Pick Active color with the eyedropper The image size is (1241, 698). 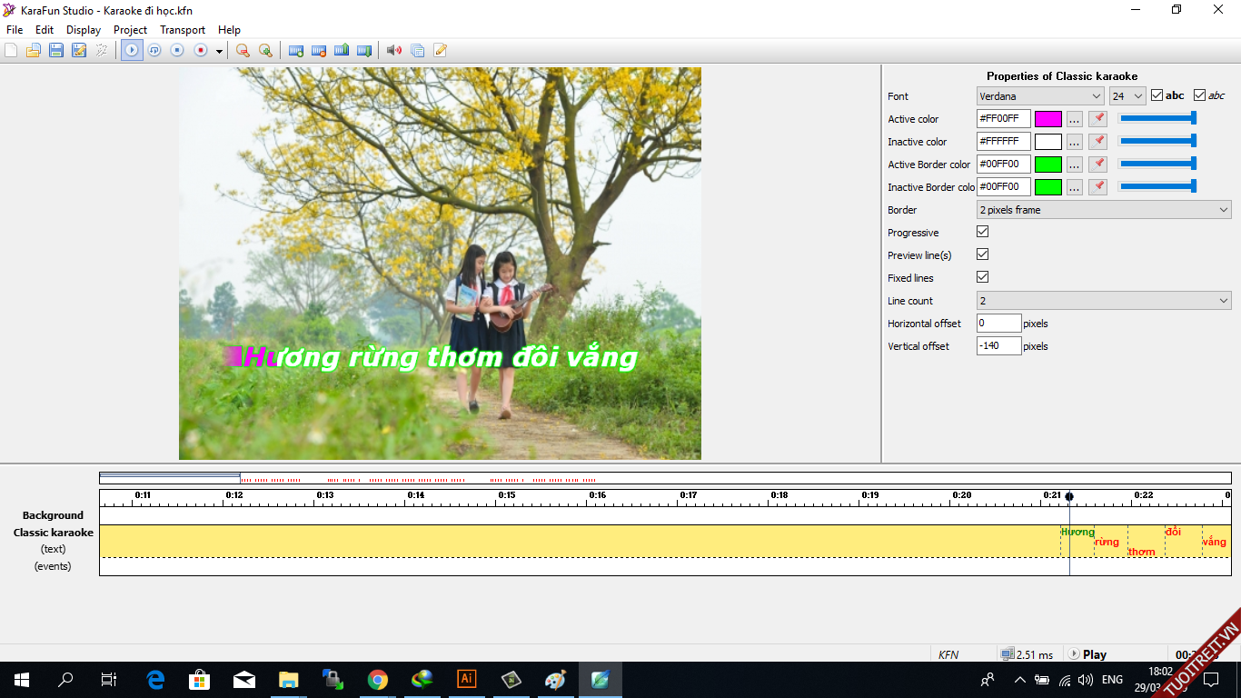point(1097,118)
